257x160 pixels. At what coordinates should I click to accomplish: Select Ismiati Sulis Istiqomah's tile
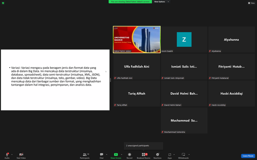pos(184,66)
